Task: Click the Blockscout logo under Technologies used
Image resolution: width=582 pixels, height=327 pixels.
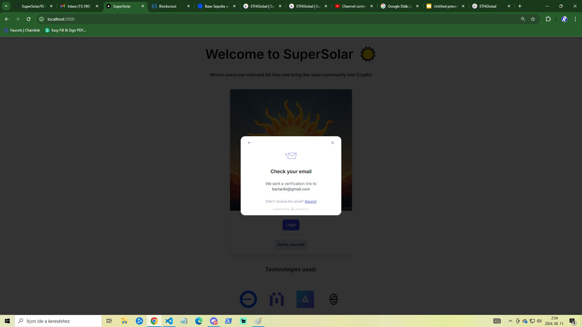Action: click(x=277, y=299)
